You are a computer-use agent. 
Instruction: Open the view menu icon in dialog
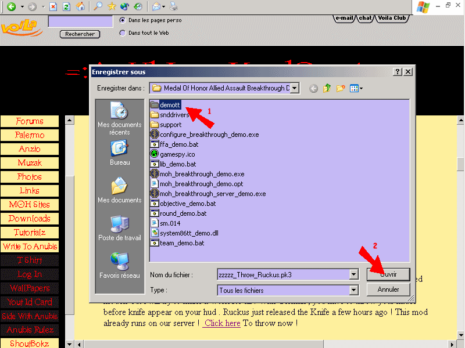click(356, 88)
